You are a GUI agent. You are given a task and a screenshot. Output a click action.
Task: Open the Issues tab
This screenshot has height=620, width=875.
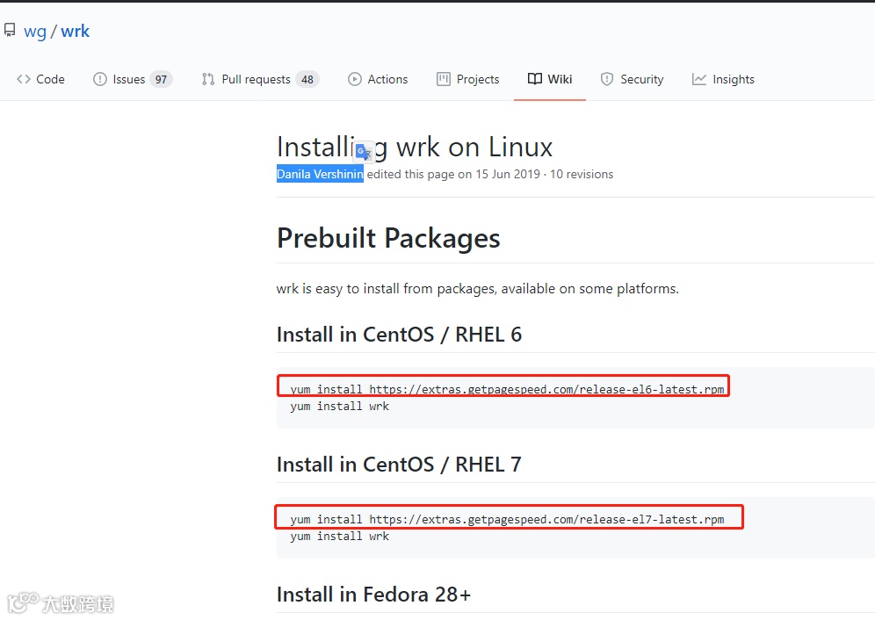pos(133,79)
